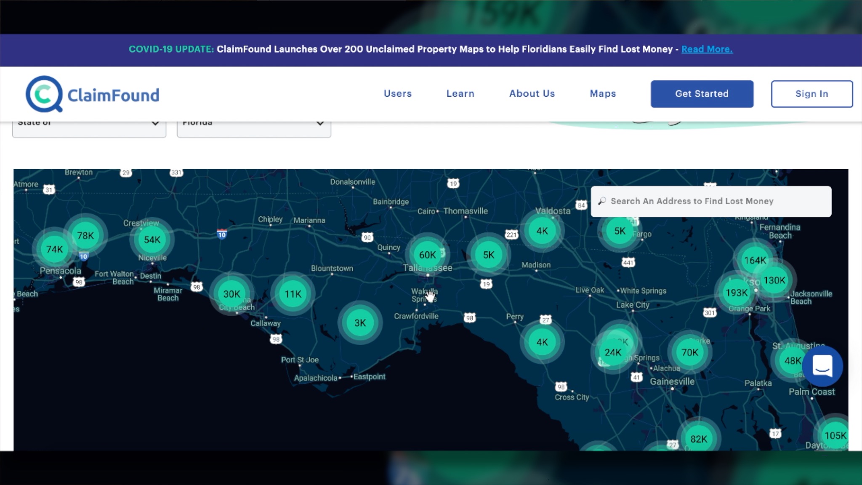Click the Thomasville label
Image resolution: width=862 pixels, height=485 pixels.
pyautogui.click(x=466, y=211)
